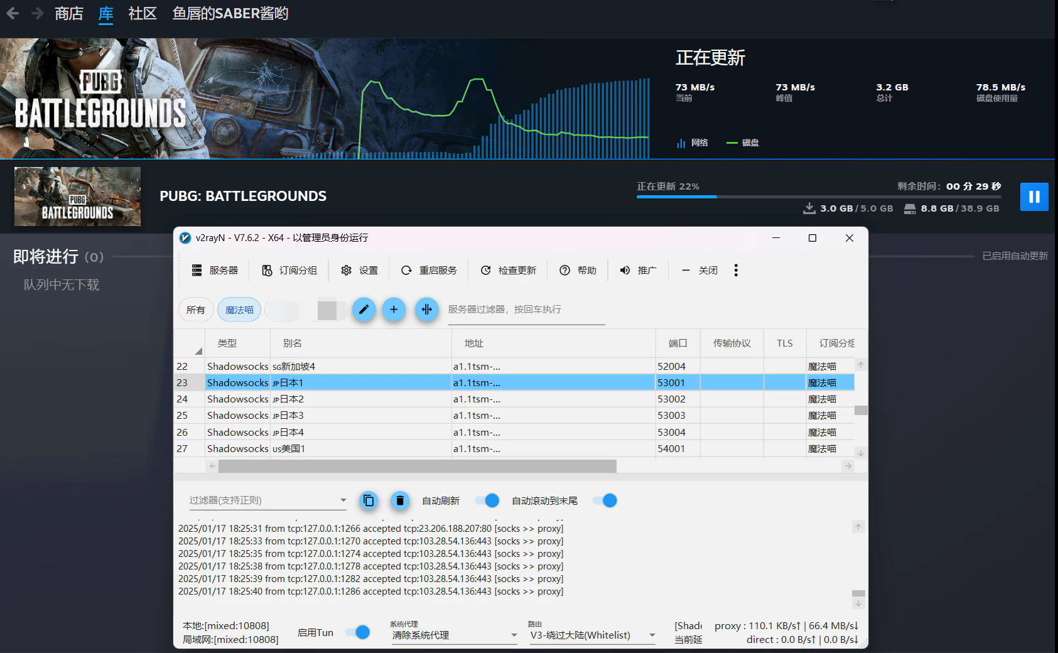Select the 所有 subscription group tab
The height and width of the screenshot is (653, 1058).
pyautogui.click(x=195, y=310)
